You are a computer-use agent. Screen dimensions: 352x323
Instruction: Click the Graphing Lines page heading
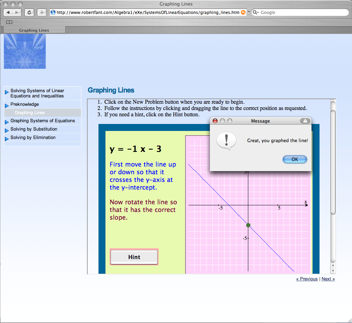coord(111,90)
